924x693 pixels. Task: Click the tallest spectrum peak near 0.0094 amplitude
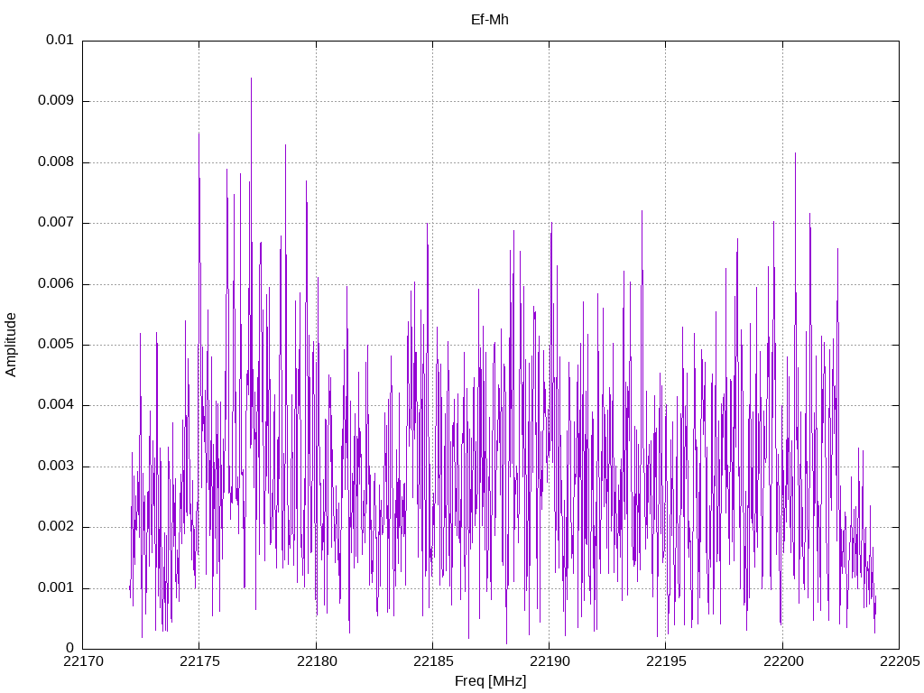[x=251, y=79]
